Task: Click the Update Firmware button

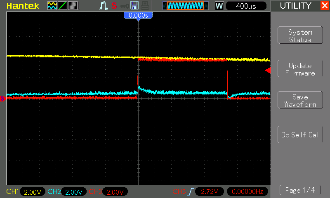Action: pos(300,68)
